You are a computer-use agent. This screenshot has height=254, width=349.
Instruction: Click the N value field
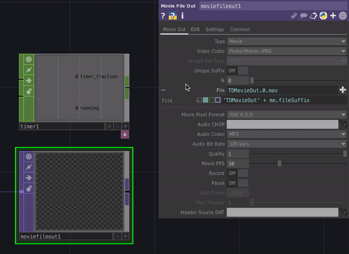[x=238, y=80]
